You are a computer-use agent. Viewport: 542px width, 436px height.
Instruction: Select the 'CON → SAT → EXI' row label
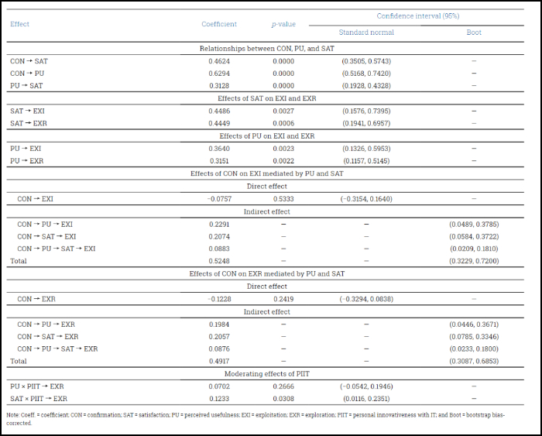point(46,237)
